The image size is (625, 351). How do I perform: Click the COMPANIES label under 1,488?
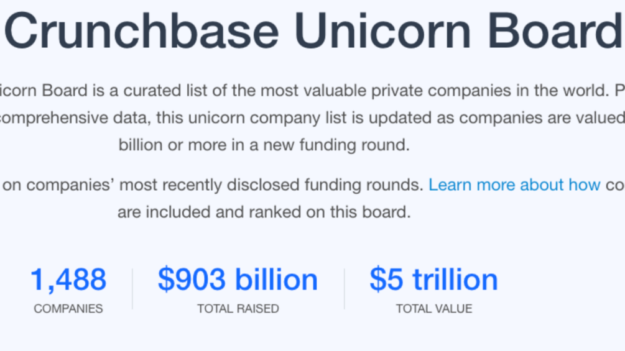coord(68,309)
